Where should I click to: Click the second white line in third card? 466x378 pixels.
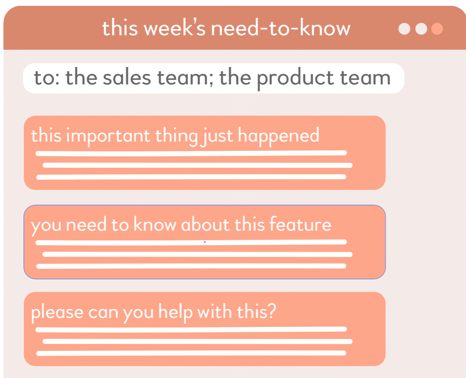[x=197, y=341]
